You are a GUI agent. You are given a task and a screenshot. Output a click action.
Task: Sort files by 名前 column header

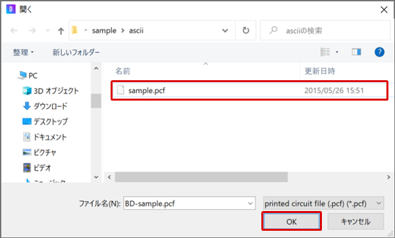tap(122, 71)
